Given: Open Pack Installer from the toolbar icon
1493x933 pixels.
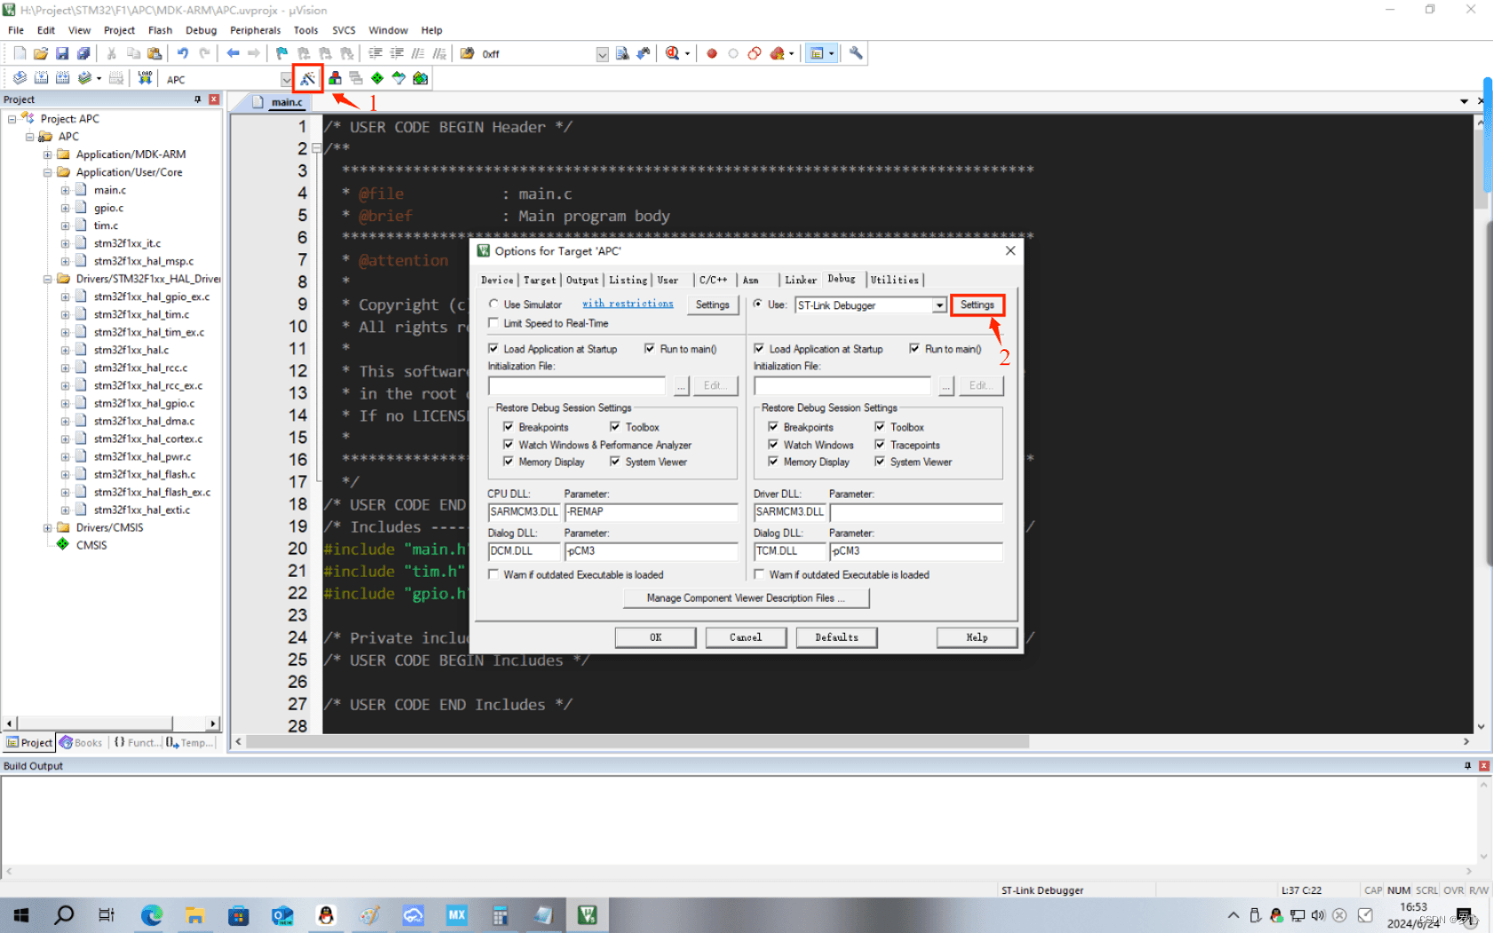Looking at the screenshot, I should pyautogui.click(x=420, y=78).
